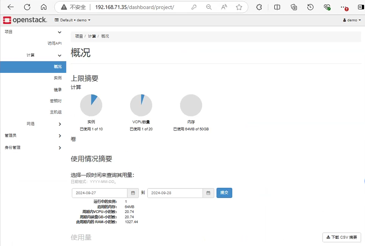Go back to the previous browser page

coord(11,7)
